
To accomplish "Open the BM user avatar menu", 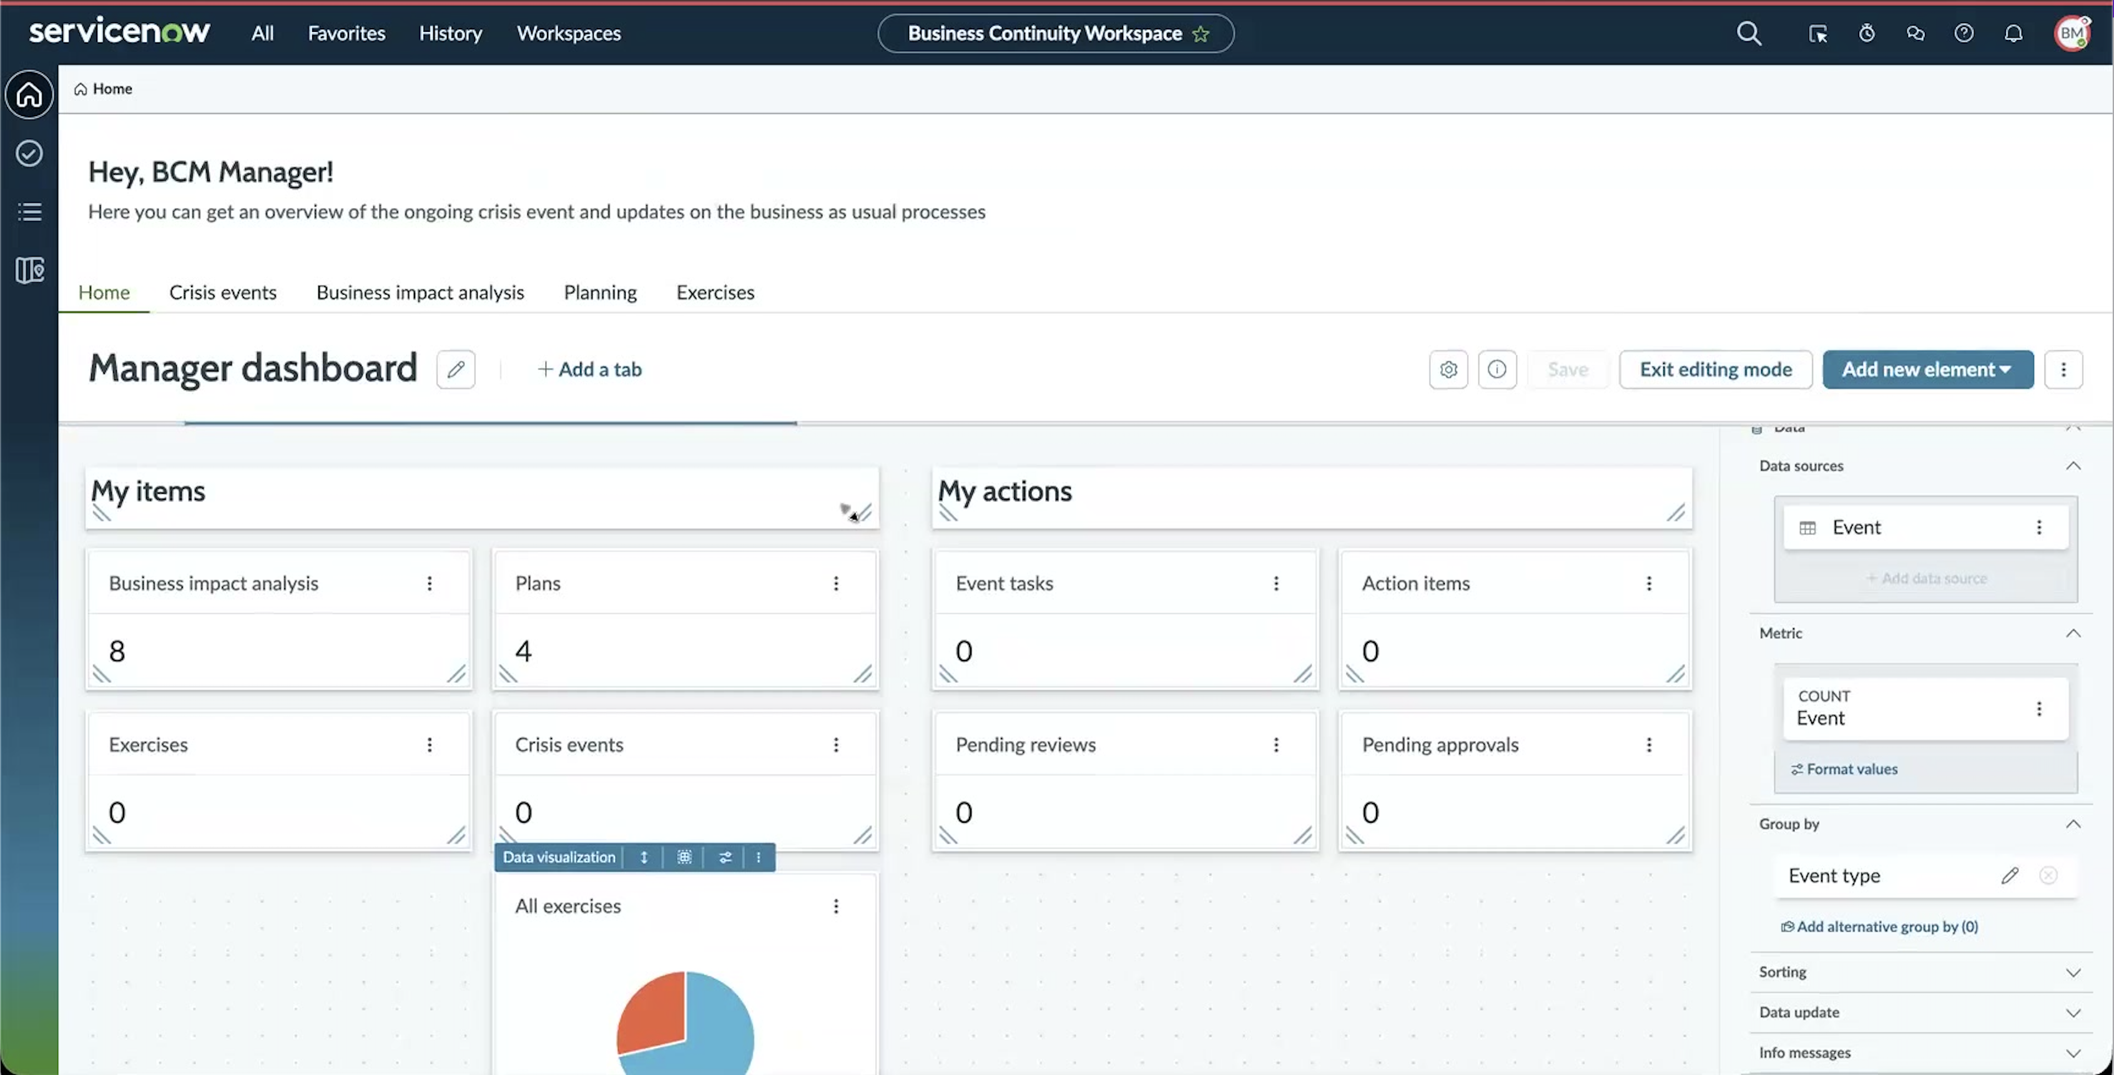I will pos(2072,33).
